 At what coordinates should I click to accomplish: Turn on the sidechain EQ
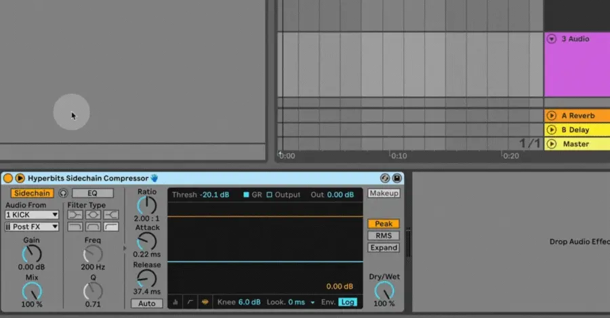93,193
